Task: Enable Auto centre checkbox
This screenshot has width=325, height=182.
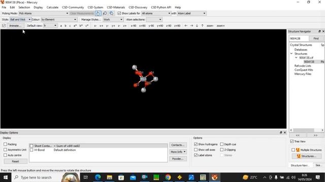Action: pyautogui.click(x=6, y=155)
